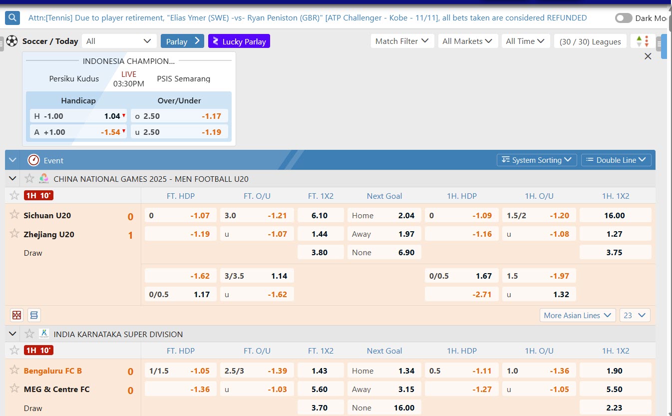Click the stacked lines icon below Sichuan match
Viewport: 672px width, 416px height.
pos(34,315)
